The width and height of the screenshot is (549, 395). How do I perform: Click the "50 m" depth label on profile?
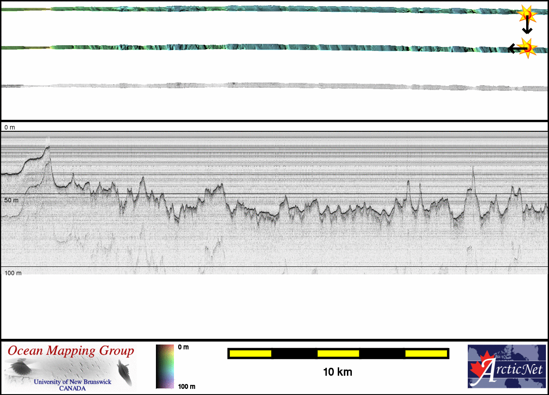(11, 200)
